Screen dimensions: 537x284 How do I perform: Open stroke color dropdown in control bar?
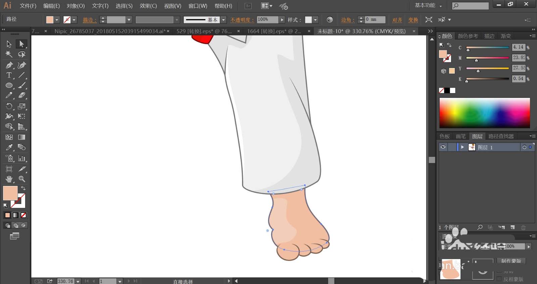(74, 20)
